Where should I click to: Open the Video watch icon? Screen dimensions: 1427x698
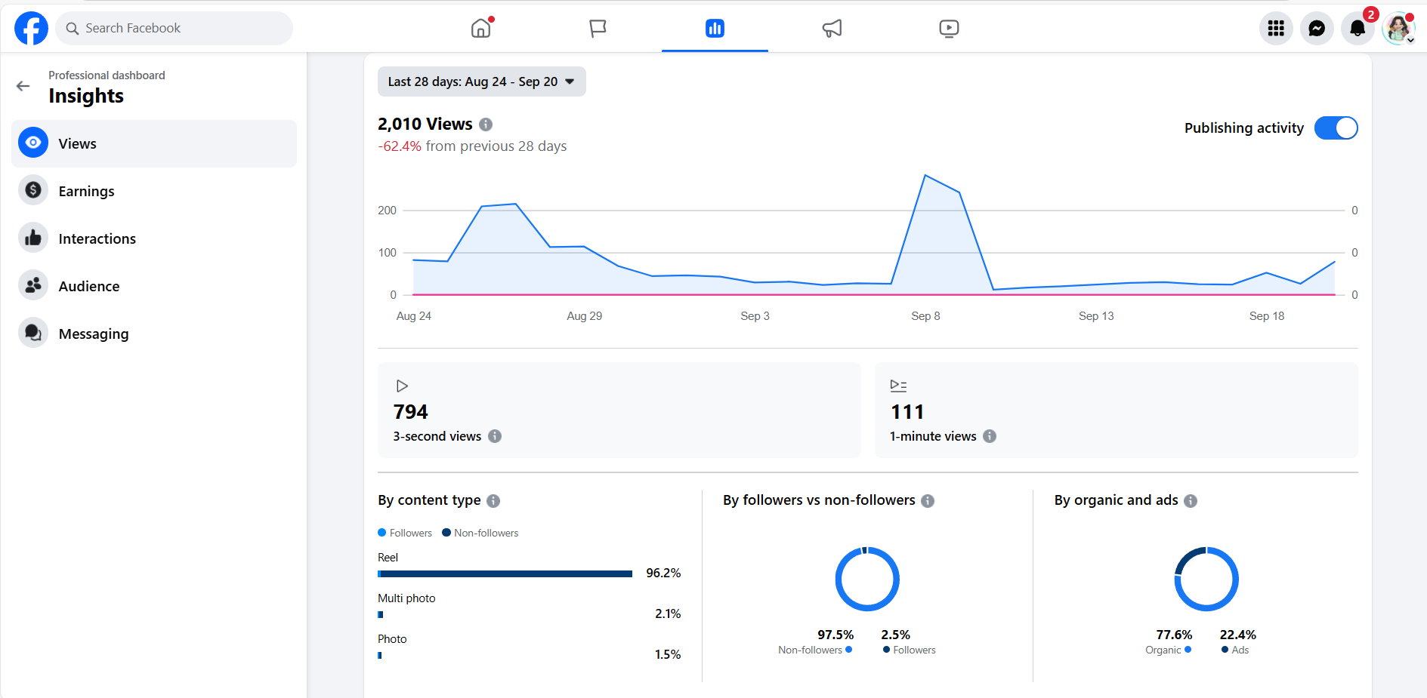click(949, 29)
